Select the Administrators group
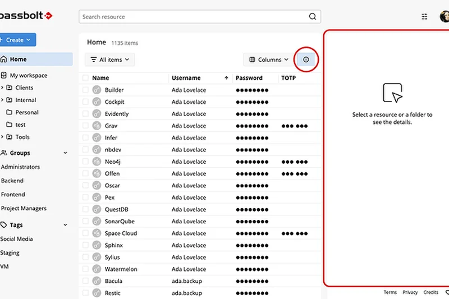 pos(20,167)
